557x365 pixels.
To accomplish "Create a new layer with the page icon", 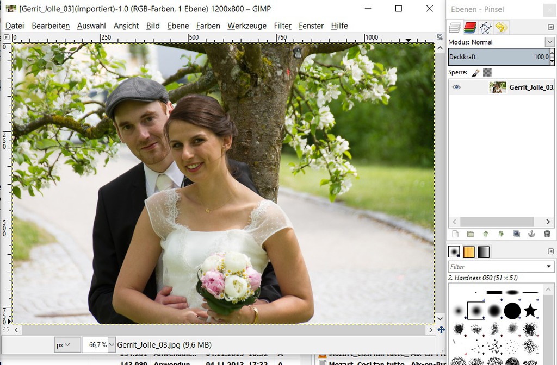I will tap(455, 234).
